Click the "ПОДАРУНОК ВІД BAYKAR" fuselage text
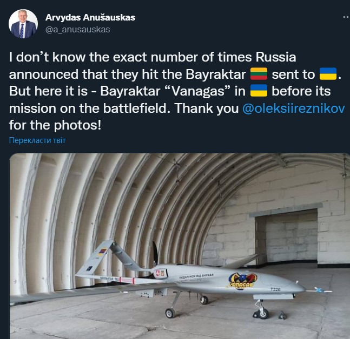This screenshot has width=350, height=339. click(x=196, y=276)
